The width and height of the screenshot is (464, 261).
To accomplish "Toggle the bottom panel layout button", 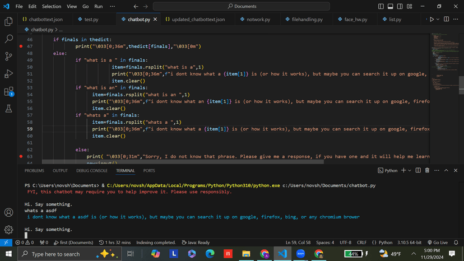I will (391, 7).
